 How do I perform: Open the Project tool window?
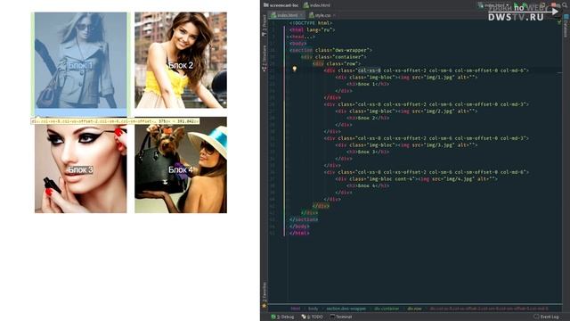click(x=265, y=26)
